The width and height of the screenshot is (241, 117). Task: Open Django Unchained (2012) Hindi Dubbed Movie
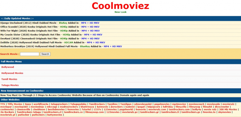pos(50,23)
